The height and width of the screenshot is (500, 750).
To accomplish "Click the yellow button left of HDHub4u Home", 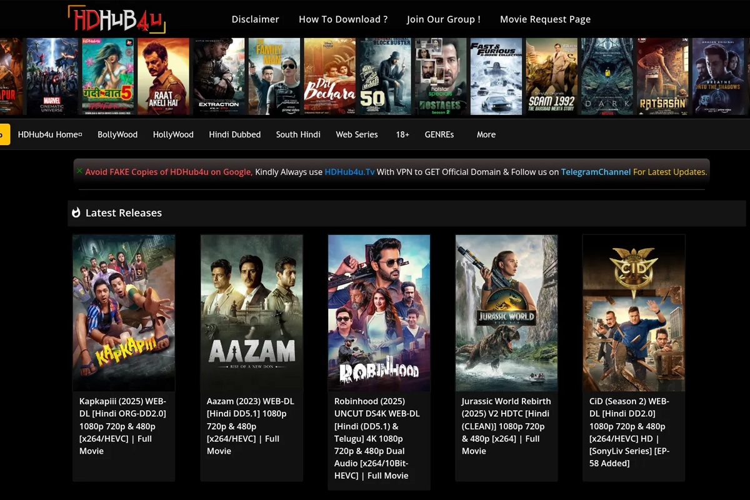I will [x=4, y=134].
